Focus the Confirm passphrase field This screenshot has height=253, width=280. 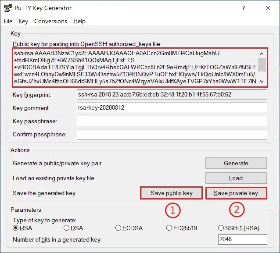click(x=172, y=134)
